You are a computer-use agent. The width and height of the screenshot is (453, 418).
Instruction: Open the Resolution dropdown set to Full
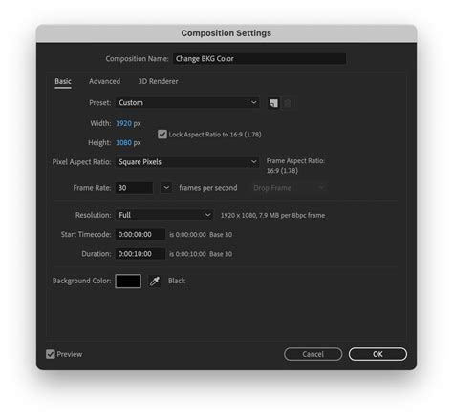[x=164, y=215]
